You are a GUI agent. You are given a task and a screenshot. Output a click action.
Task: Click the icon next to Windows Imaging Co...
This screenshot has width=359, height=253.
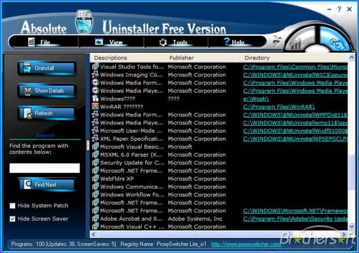tap(95, 75)
